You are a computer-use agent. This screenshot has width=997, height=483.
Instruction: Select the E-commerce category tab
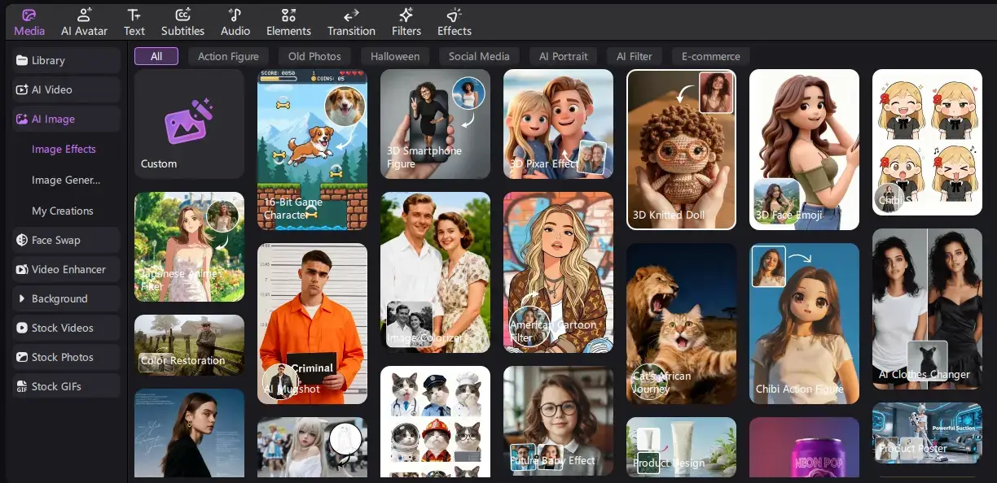(710, 56)
